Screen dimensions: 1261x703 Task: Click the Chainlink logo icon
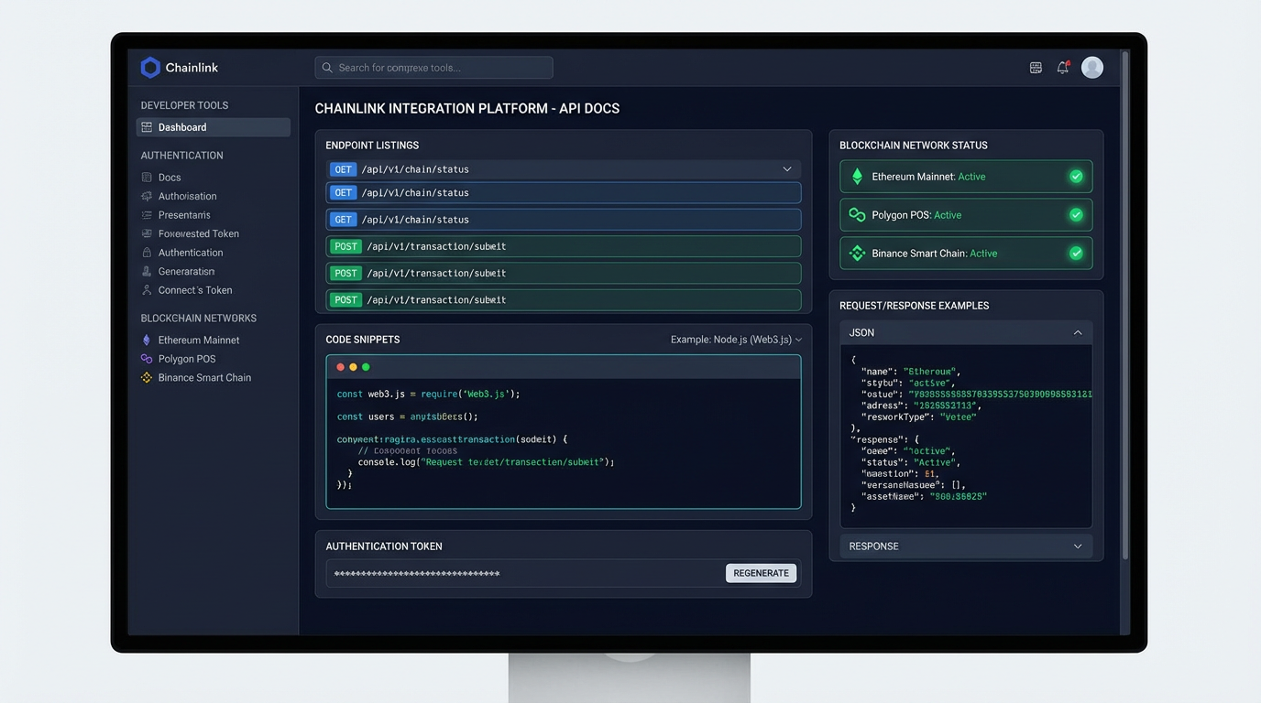coord(150,67)
